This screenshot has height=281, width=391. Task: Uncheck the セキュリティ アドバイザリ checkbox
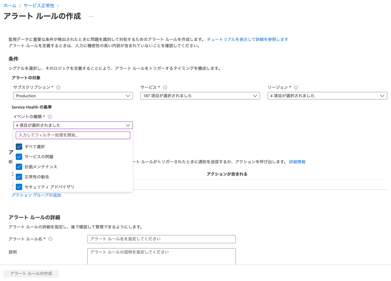19,187
